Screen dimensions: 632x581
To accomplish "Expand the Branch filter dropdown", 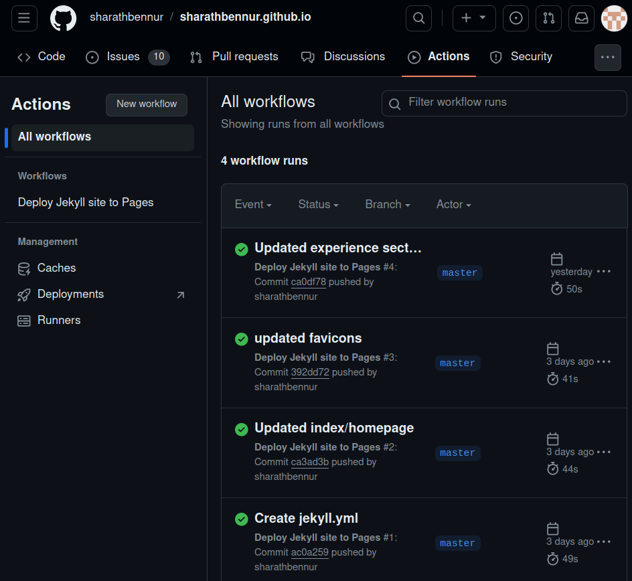I will click(x=388, y=205).
